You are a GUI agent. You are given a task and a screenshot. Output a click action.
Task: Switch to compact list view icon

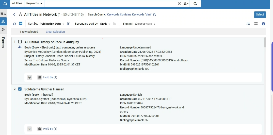pos(256,24)
